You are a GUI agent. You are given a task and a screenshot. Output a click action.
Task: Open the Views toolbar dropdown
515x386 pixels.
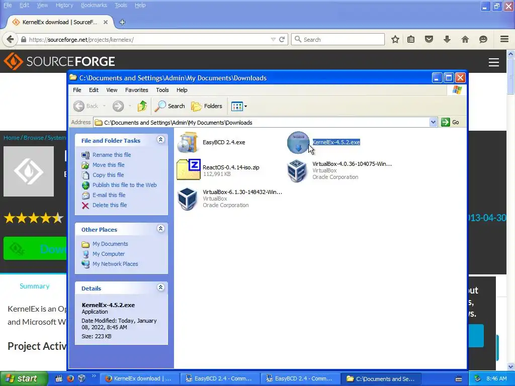(x=239, y=106)
